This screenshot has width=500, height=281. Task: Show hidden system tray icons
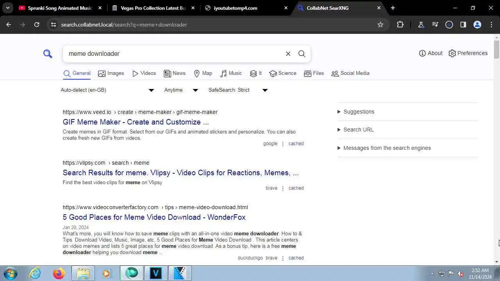[x=432, y=274]
